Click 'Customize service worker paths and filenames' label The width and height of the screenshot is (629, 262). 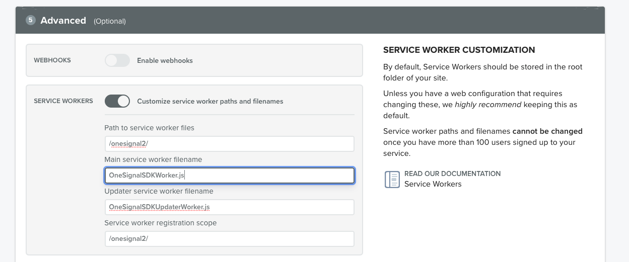[x=210, y=101]
